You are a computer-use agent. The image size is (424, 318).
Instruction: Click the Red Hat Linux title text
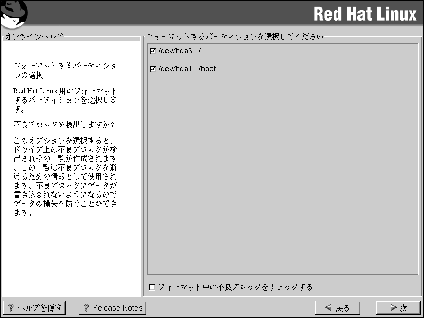click(x=365, y=14)
